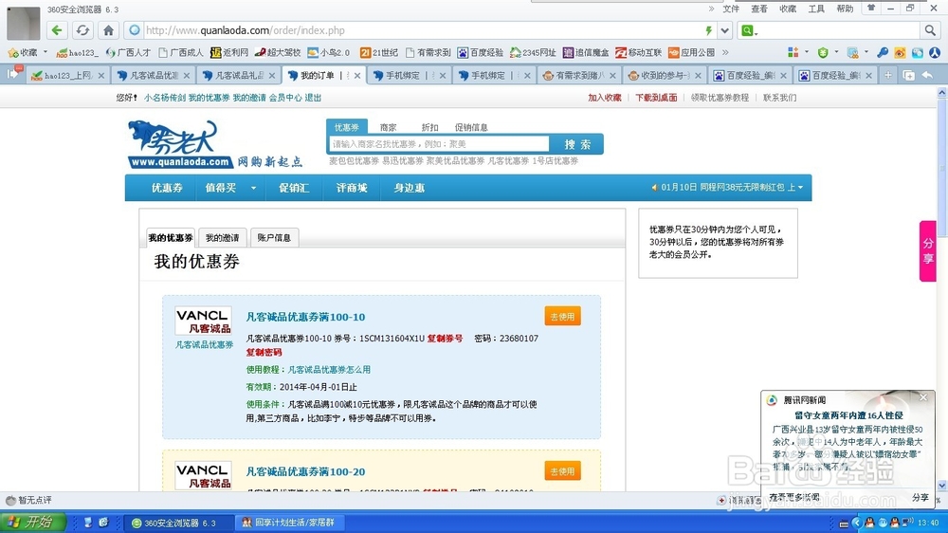Viewport: 948px width, 533px height.
Task: Open 凡客诚品优惠券怎么用 tutorial link
Action: click(329, 370)
